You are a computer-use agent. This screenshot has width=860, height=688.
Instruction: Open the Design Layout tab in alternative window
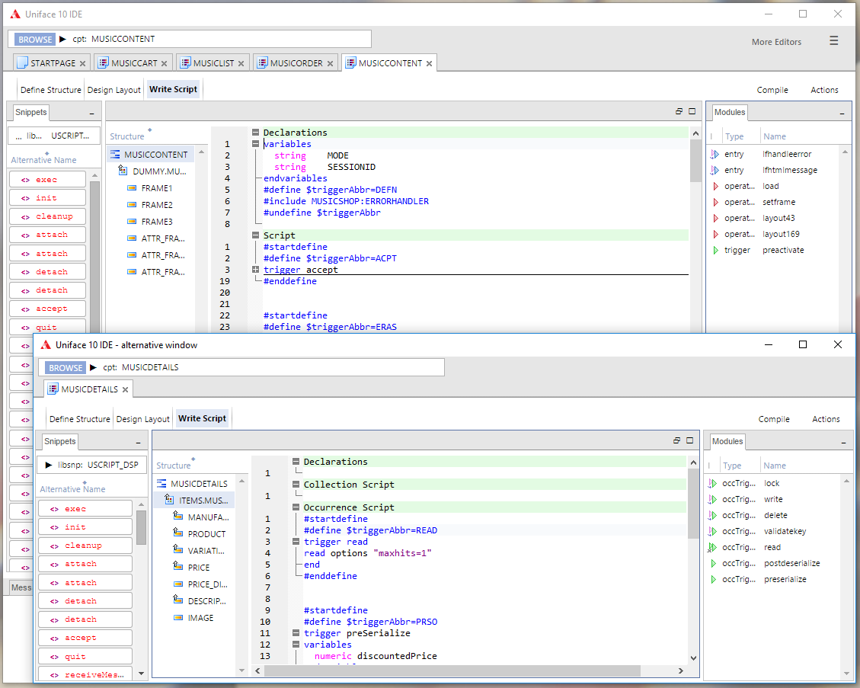142,419
